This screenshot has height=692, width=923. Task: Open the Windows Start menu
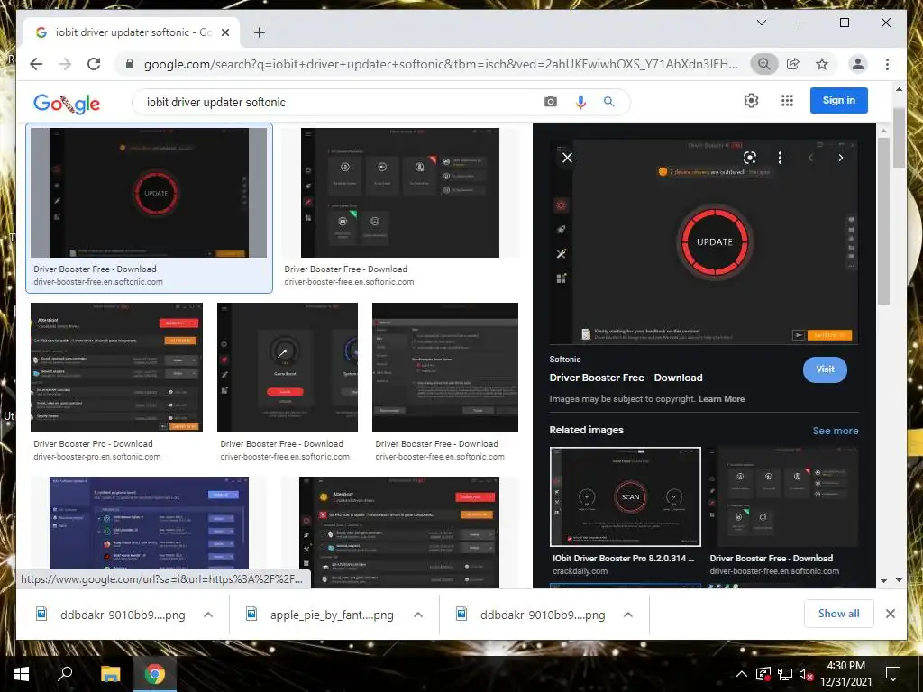pyautogui.click(x=21, y=674)
